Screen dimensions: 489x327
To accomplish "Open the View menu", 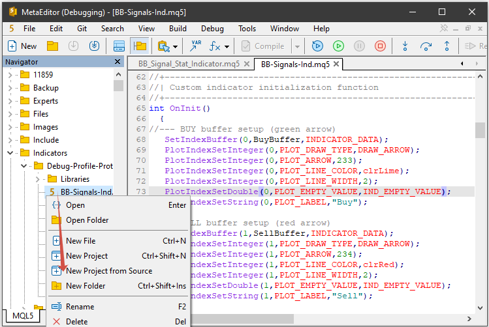I will click(x=147, y=29).
